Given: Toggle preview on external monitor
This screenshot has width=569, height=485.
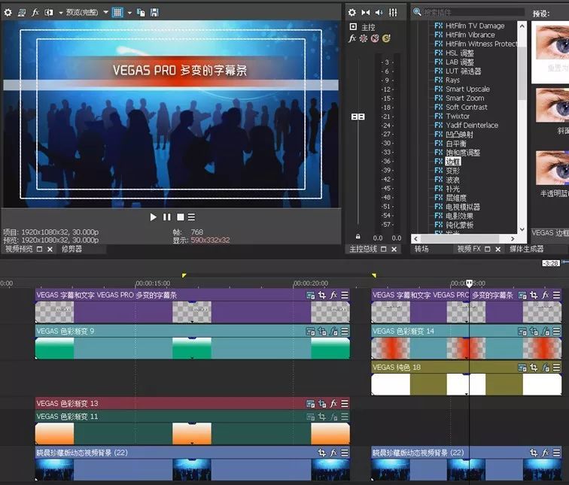Looking at the screenshot, I should click(21, 13).
